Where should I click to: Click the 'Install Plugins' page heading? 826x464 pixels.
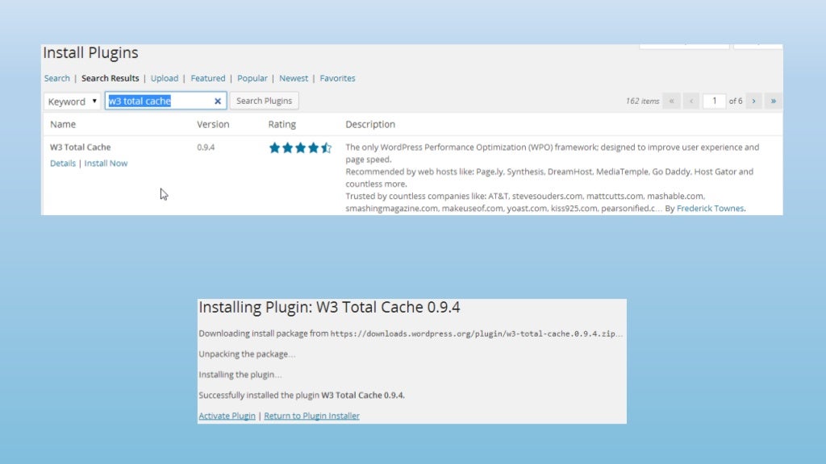pyautogui.click(x=90, y=52)
